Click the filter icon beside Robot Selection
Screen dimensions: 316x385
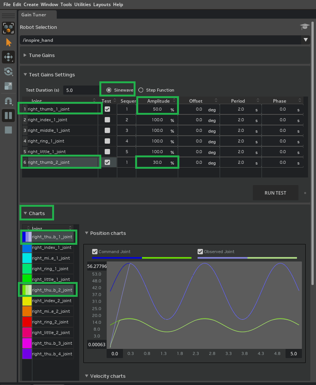(304, 27)
